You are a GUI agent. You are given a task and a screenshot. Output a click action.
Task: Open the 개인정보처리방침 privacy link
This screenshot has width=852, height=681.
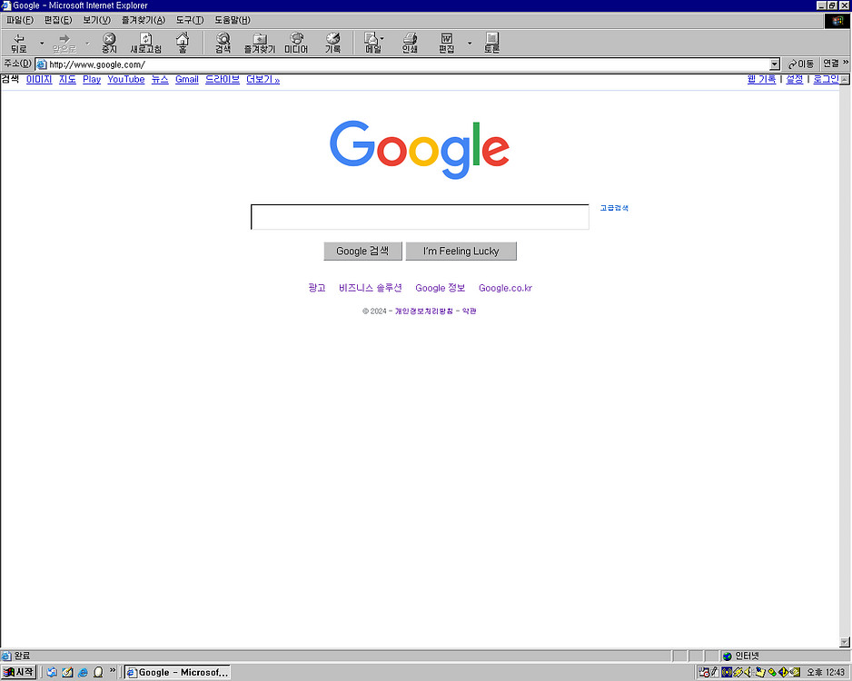click(x=424, y=311)
